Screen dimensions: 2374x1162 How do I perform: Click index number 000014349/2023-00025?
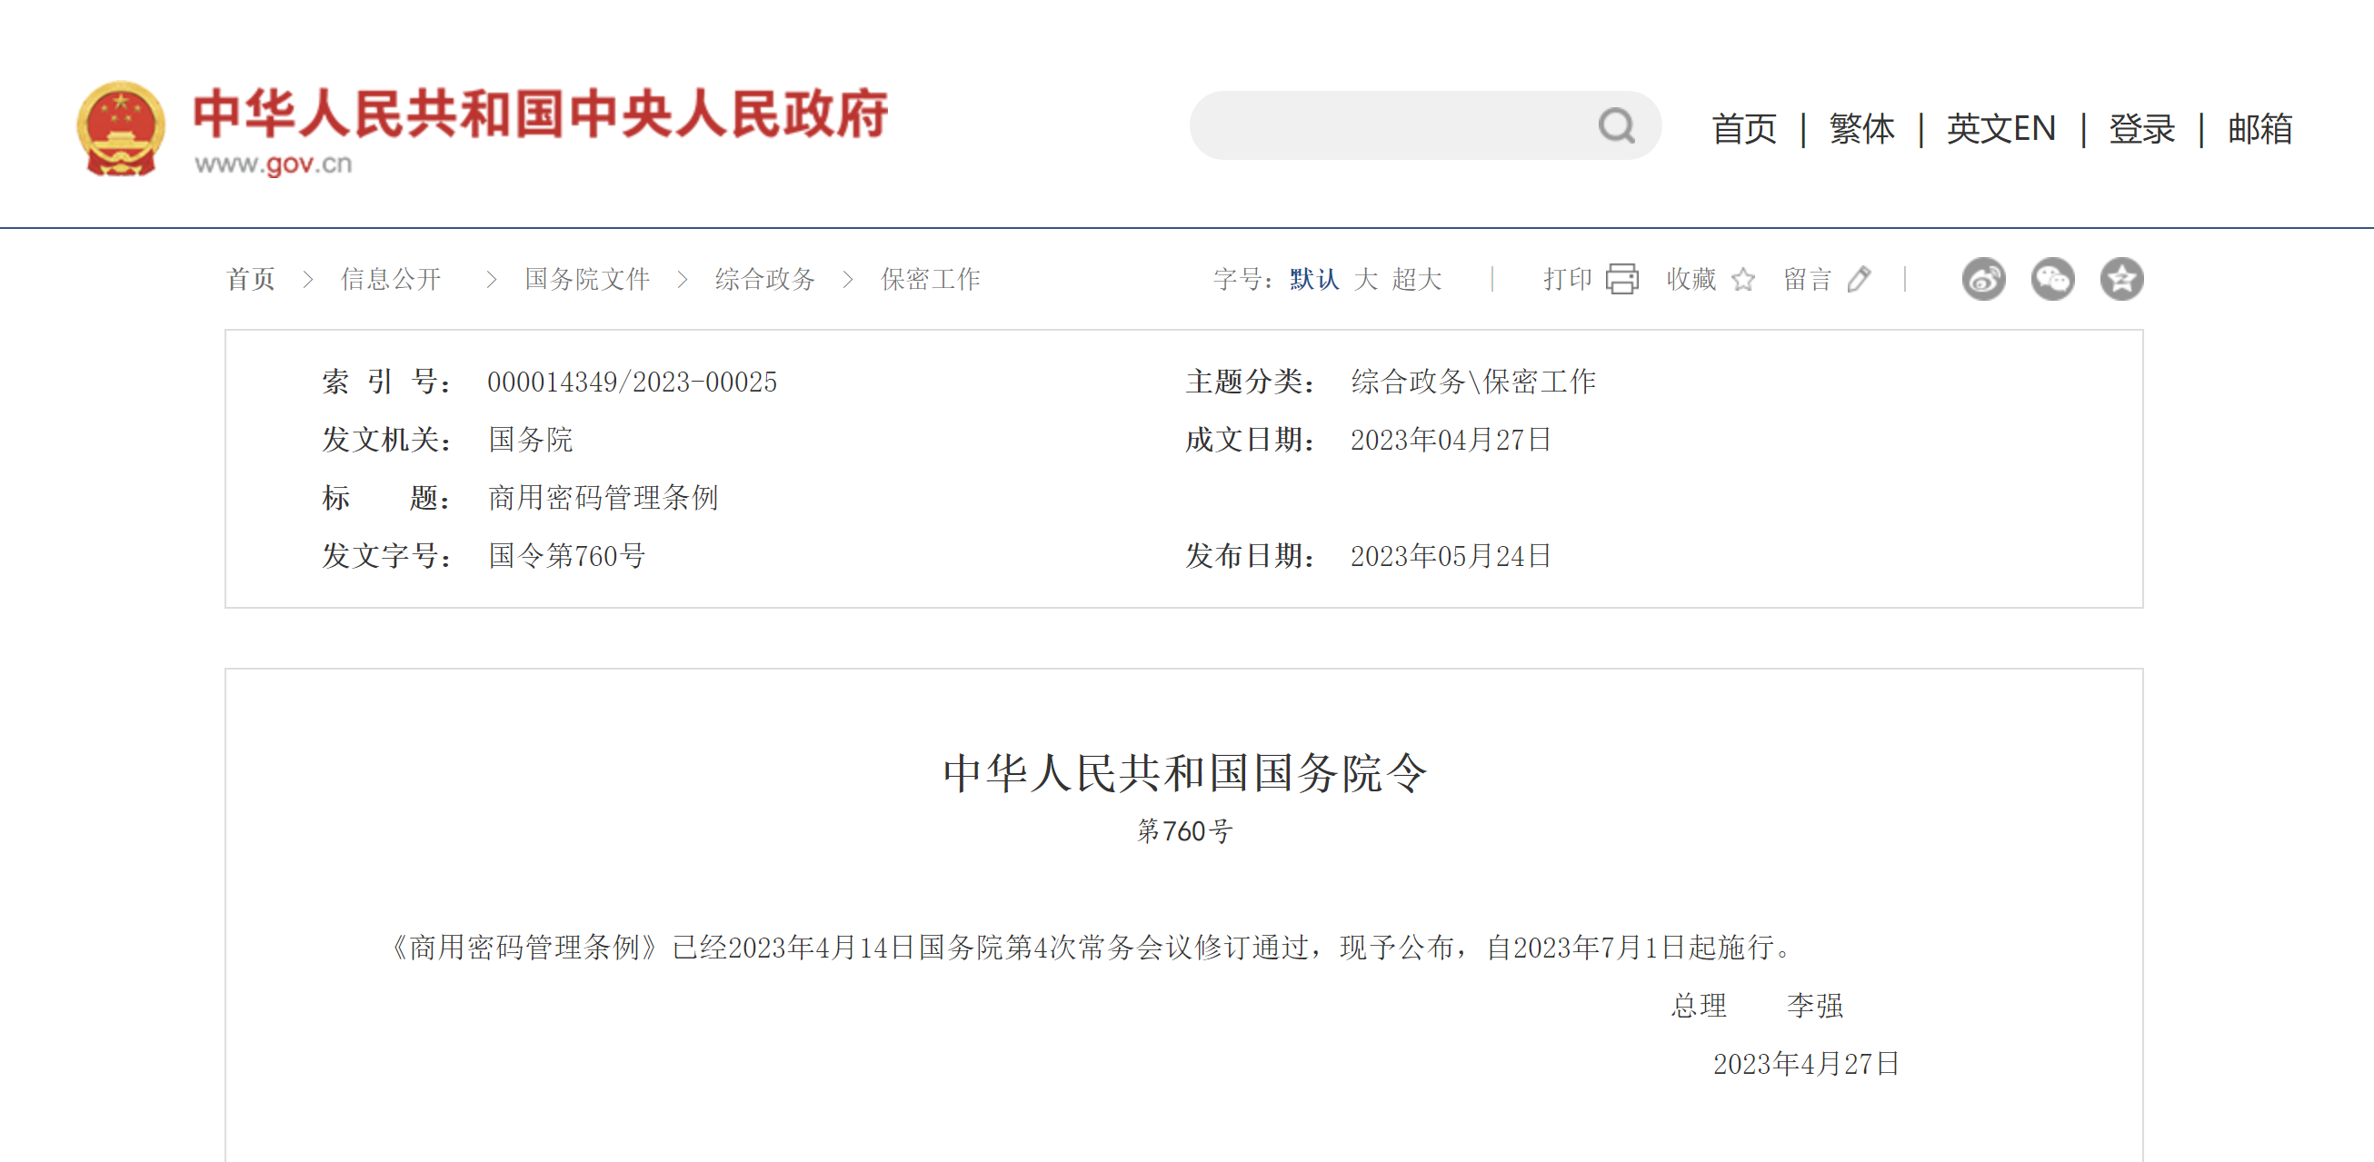(633, 382)
